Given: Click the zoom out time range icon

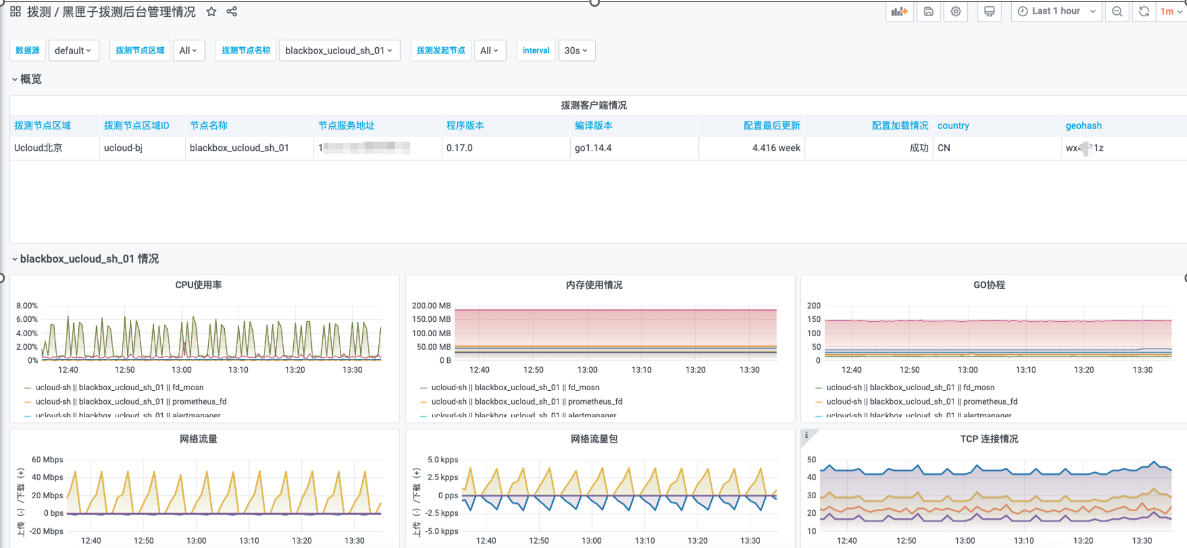Looking at the screenshot, I should (1117, 12).
